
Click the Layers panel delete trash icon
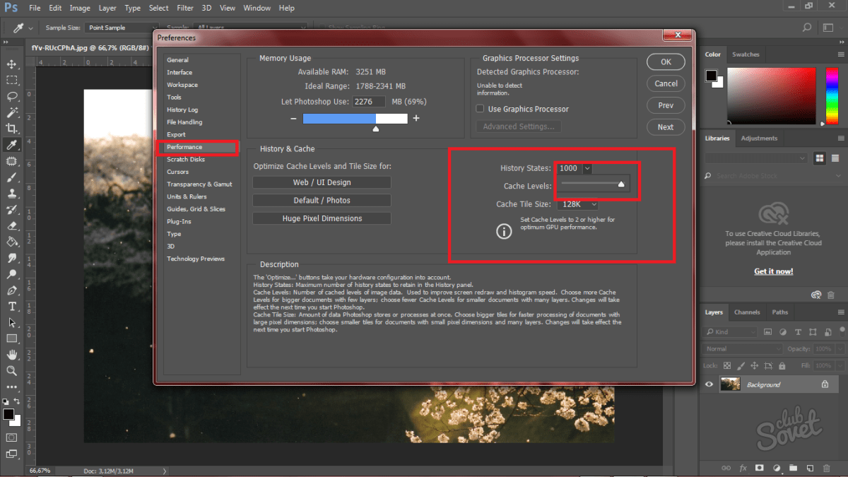pyautogui.click(x=828, y=468)
